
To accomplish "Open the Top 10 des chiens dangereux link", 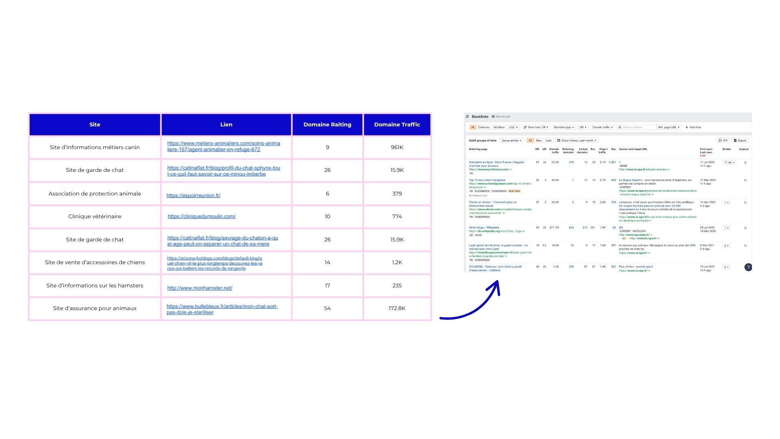I will (x=487, y=180).
